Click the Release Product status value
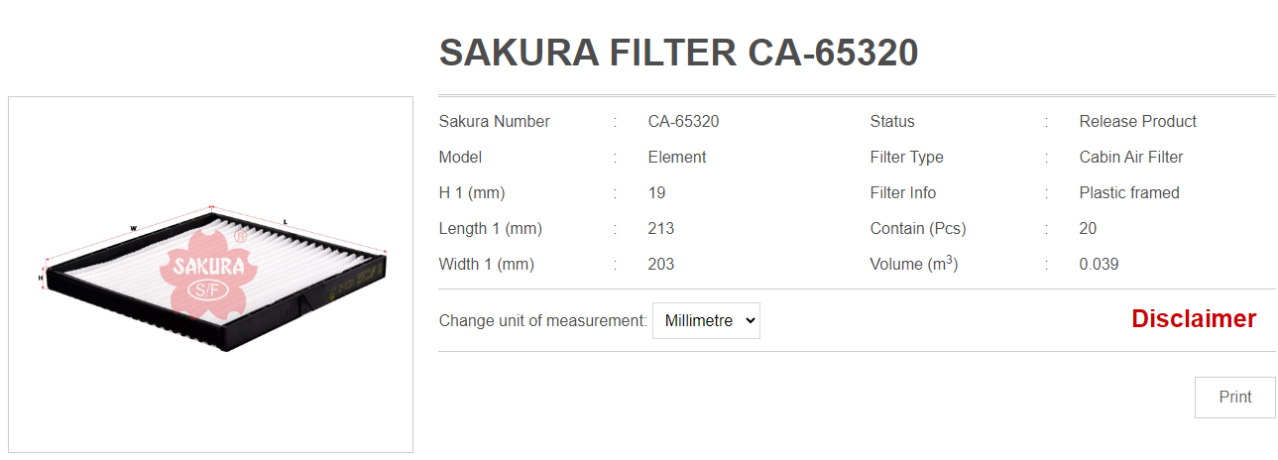Viewport: 1278px width, 460px height. (x=1137, y=122)
